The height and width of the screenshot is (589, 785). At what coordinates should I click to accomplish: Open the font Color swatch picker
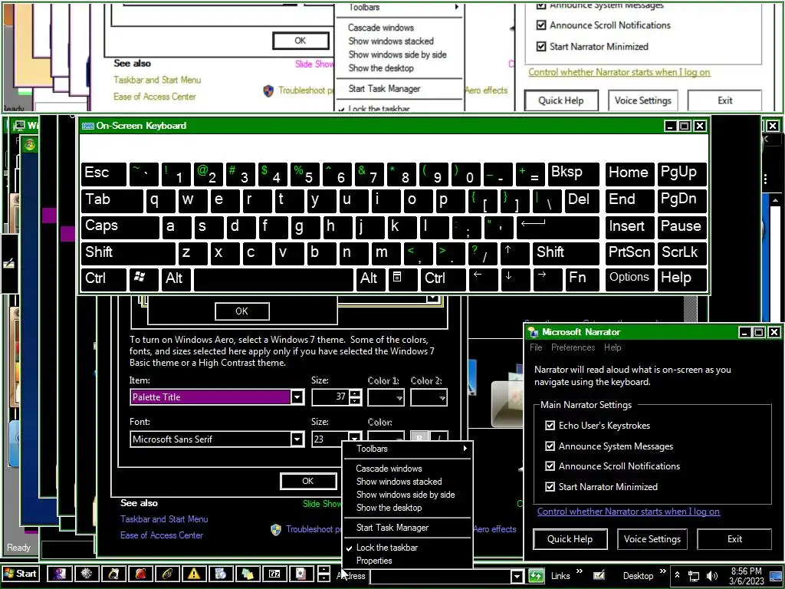pyautogui.click(x=386, y=436)
